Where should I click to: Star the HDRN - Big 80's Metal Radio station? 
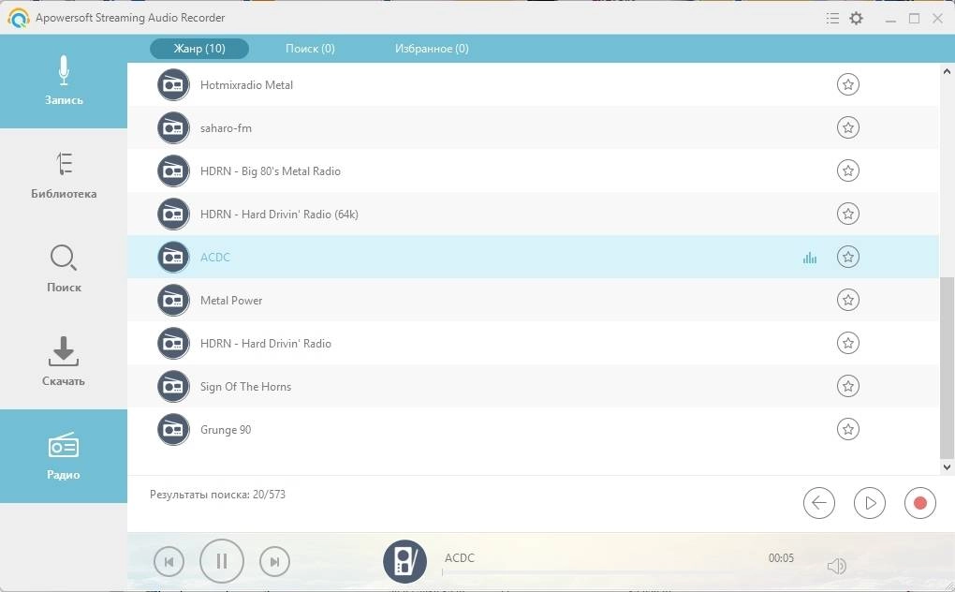pyautogui.click(x=848, y=170)
